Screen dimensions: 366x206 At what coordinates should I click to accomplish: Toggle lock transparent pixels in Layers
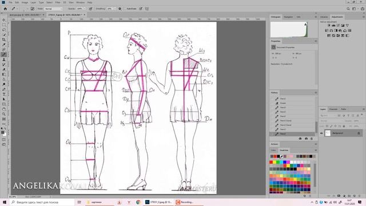tap(327, 126)
